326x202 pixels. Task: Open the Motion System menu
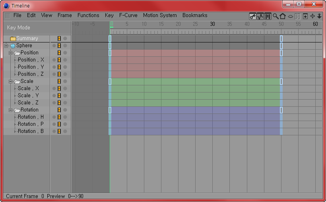[x=160, y=15]
